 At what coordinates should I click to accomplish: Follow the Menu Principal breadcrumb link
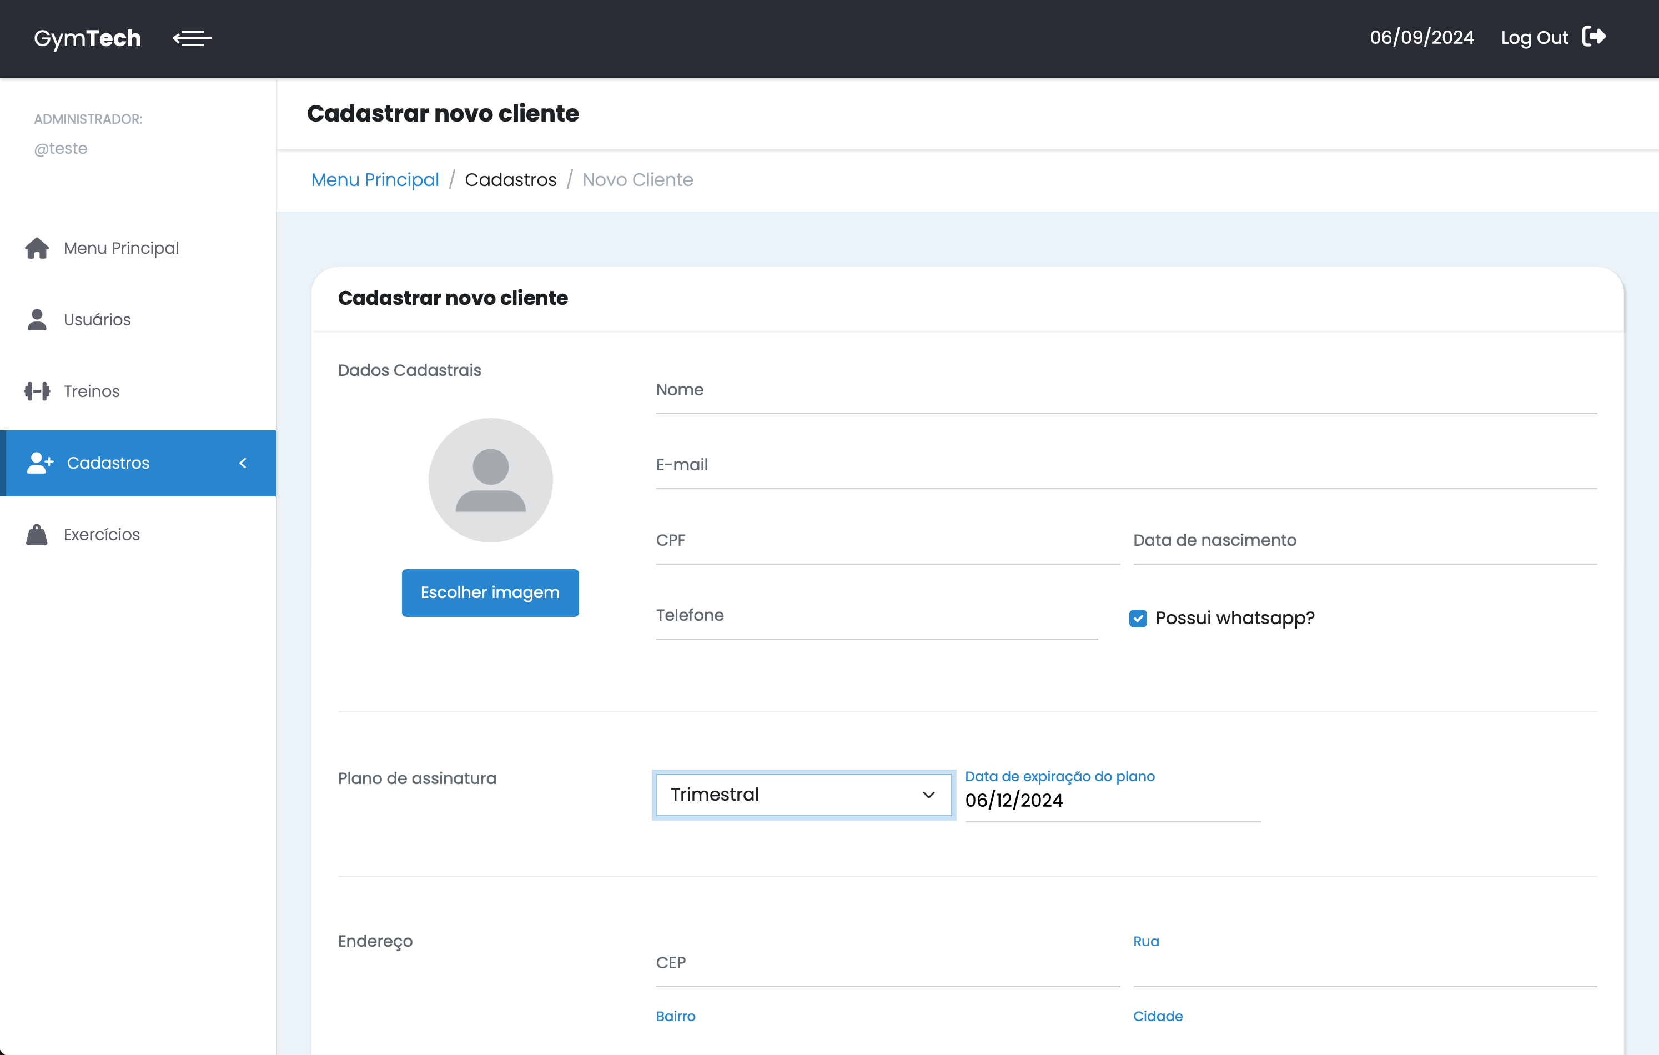[375, 180]
